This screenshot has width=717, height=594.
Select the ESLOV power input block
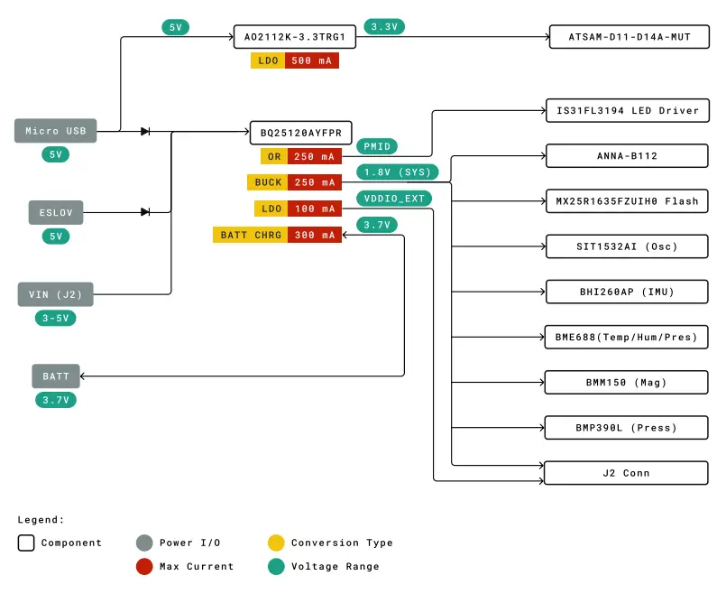[x=56, y=212]
